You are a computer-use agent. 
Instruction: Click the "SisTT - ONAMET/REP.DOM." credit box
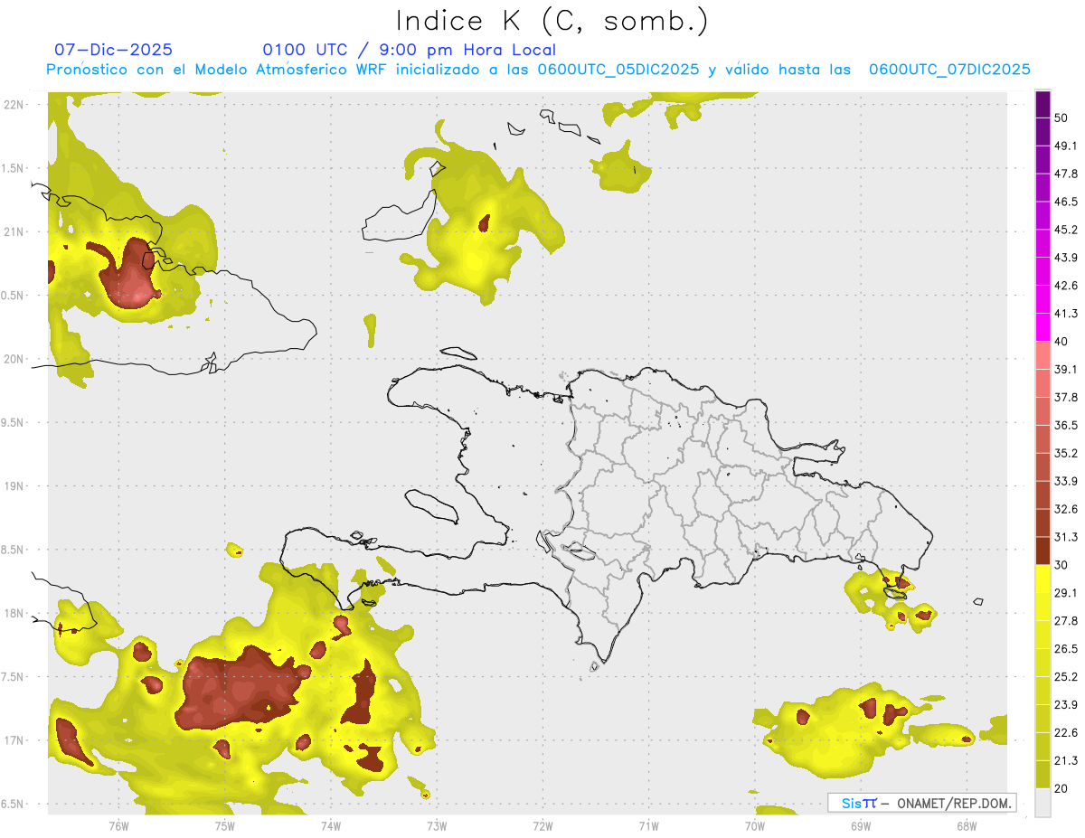point(922,803)
